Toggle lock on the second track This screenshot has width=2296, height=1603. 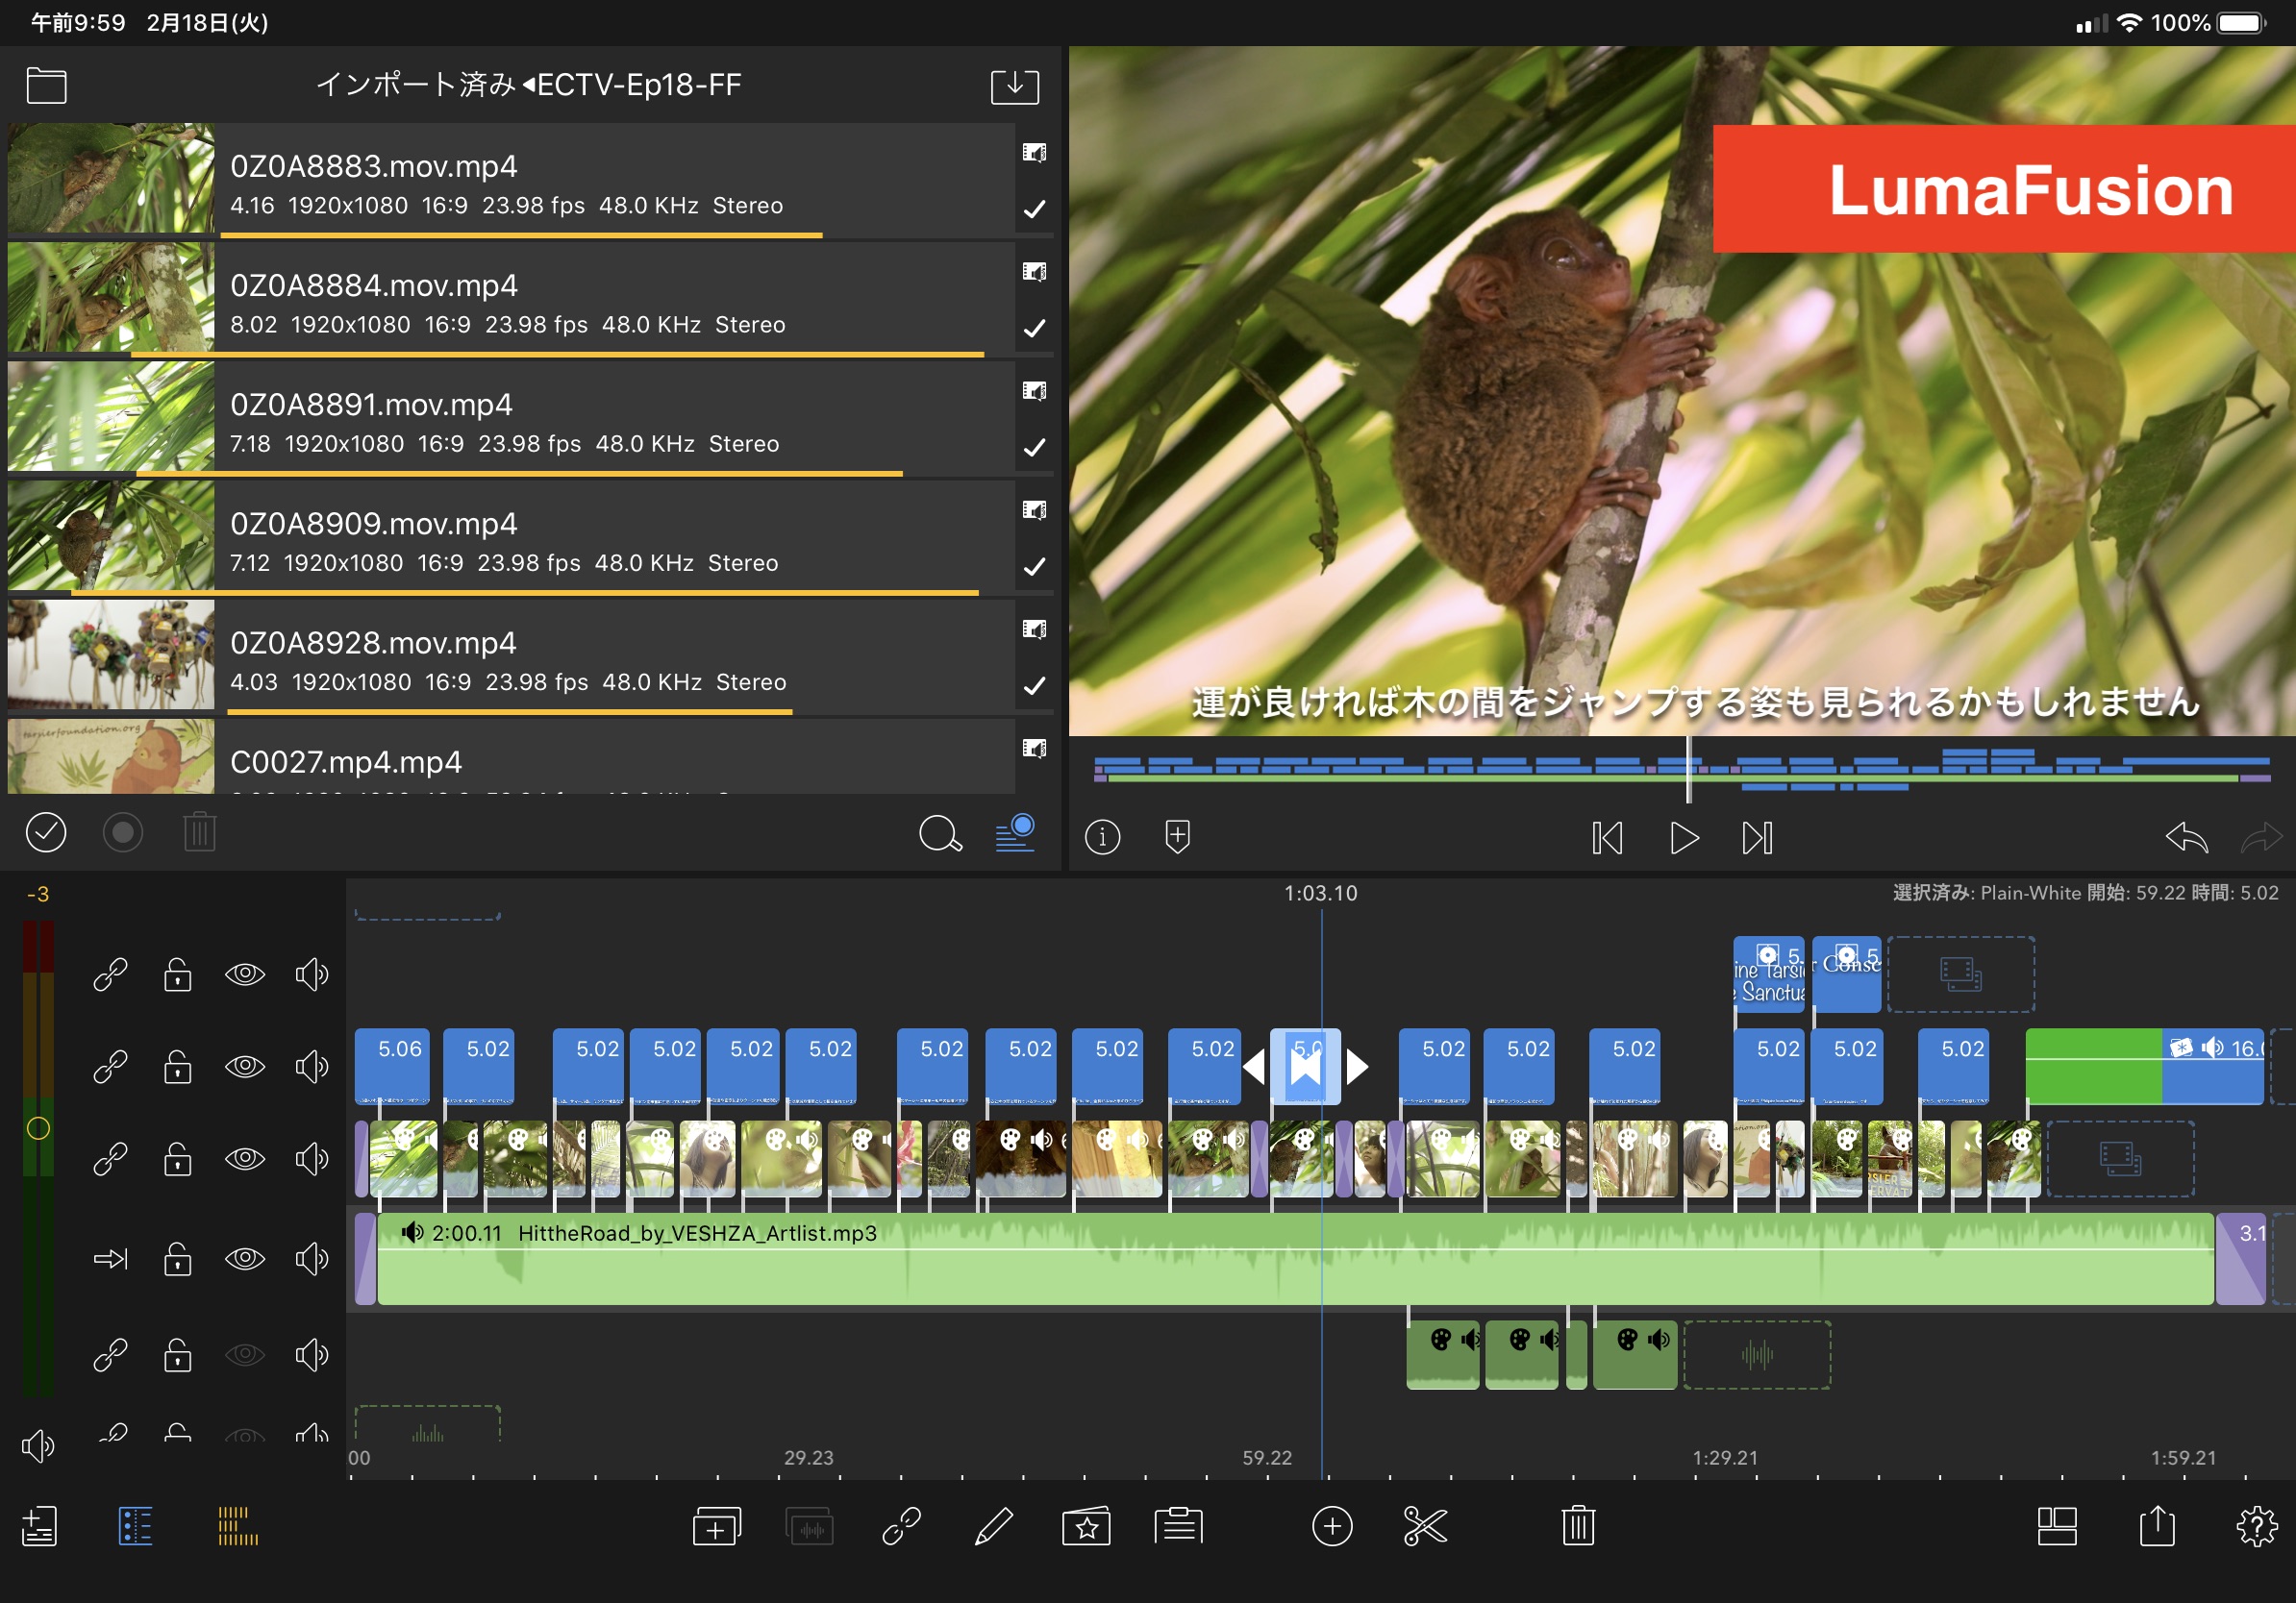pyautogui.click(x=178, y=1067)
